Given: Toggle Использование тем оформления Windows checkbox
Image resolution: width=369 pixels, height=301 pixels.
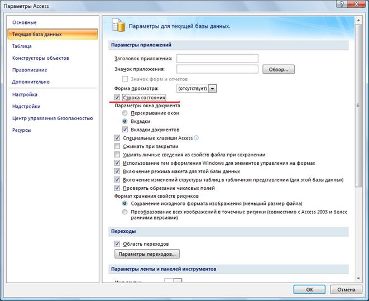Looking at the screenshot, I should [x=117, y=163].
